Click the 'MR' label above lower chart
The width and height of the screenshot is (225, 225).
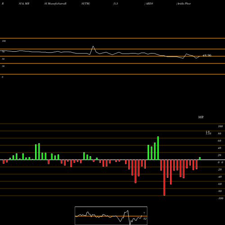click(x=201, y=117)
